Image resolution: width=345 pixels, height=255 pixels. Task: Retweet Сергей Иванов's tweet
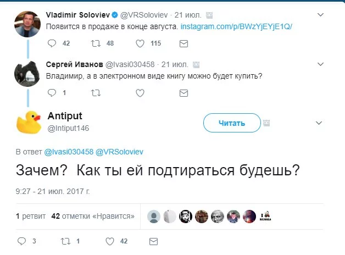tap(95, 93)
